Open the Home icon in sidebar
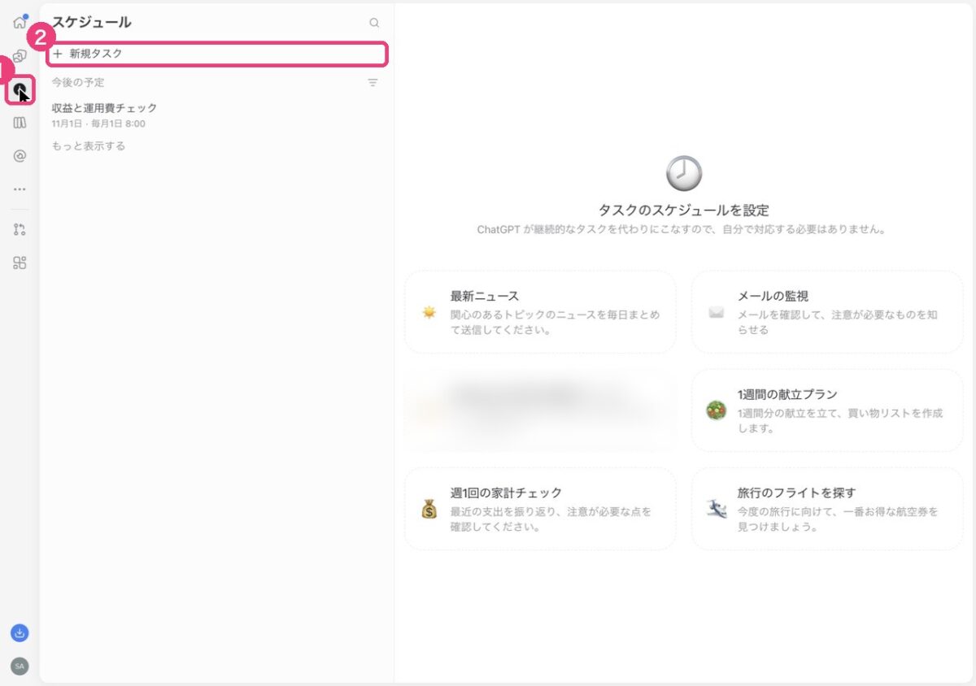 tap(20, 22)
